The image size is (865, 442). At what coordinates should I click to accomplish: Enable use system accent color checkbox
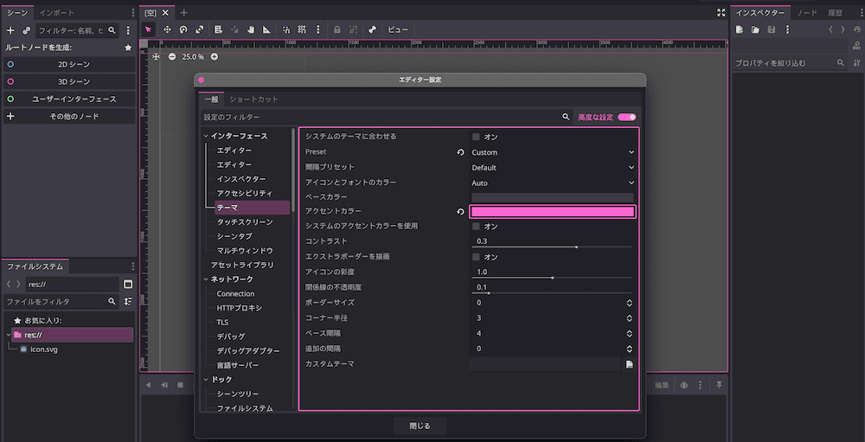476,227
